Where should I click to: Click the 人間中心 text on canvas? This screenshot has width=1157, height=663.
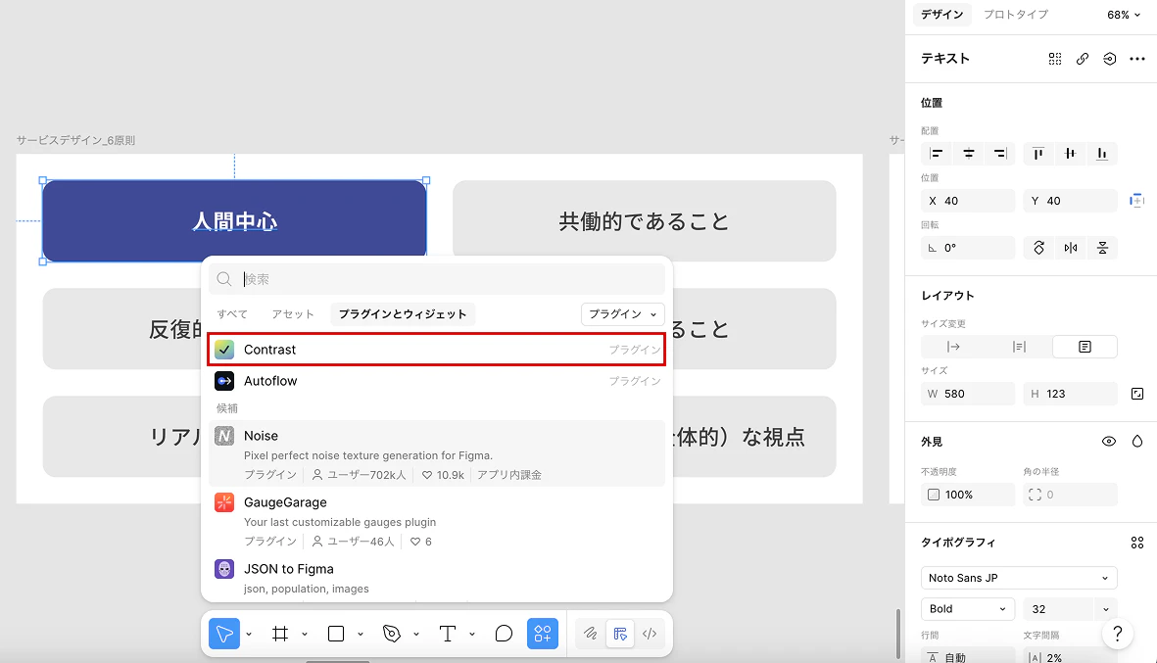click(235, 221)
